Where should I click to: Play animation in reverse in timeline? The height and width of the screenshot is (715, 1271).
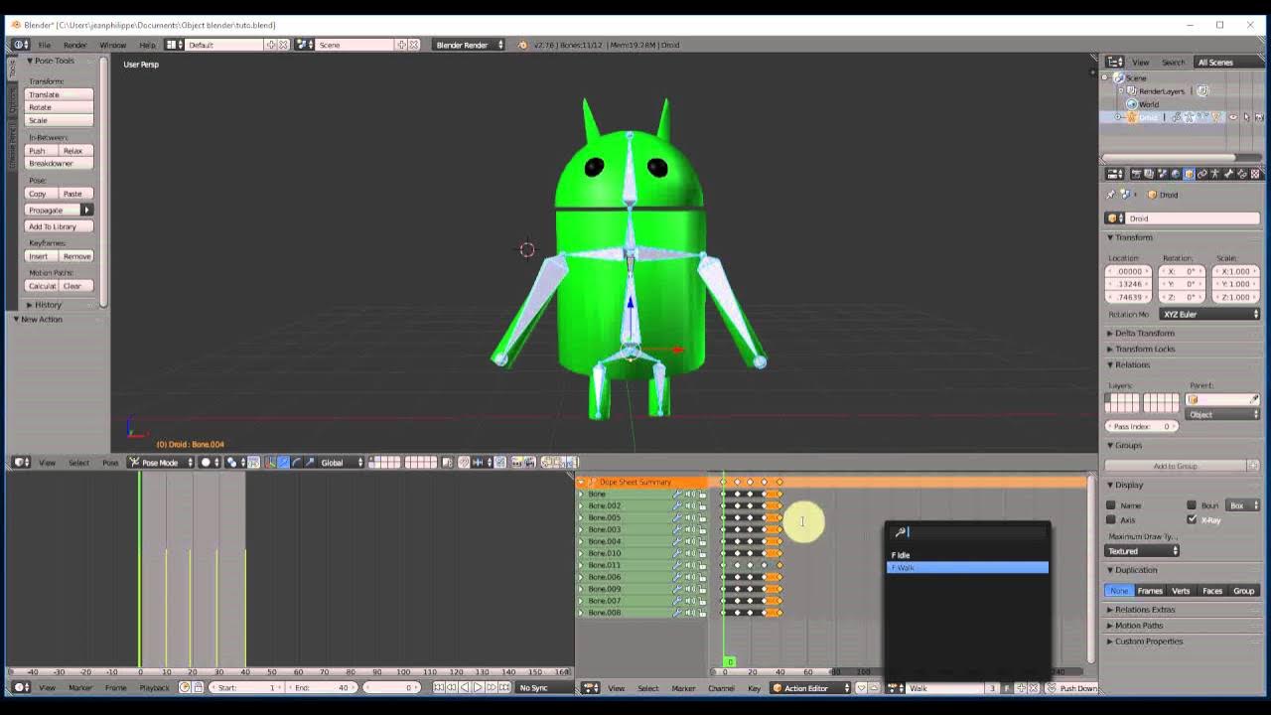pyautogui.click(x=464, y=687)
